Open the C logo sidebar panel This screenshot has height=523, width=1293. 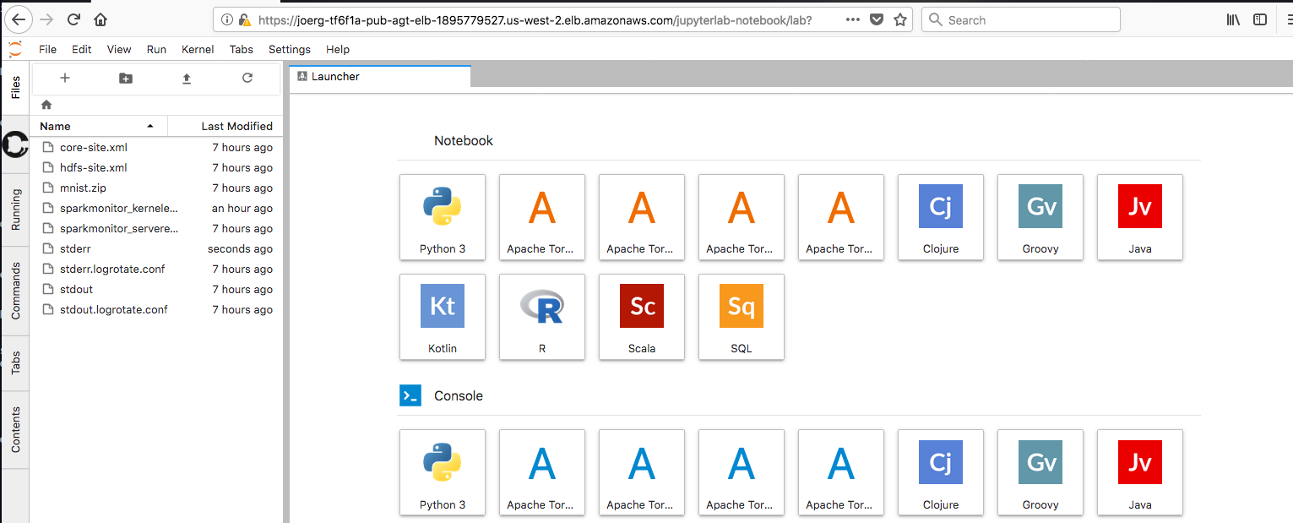pos(15,144)
